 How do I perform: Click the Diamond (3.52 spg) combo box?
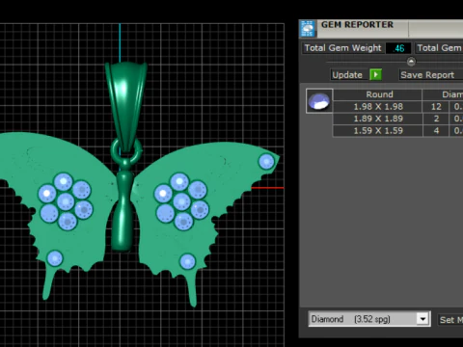point(369,319)
